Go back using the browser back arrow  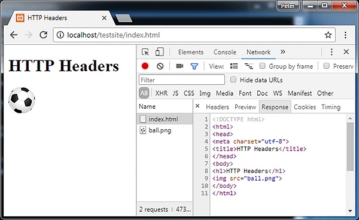coord(14,35)
